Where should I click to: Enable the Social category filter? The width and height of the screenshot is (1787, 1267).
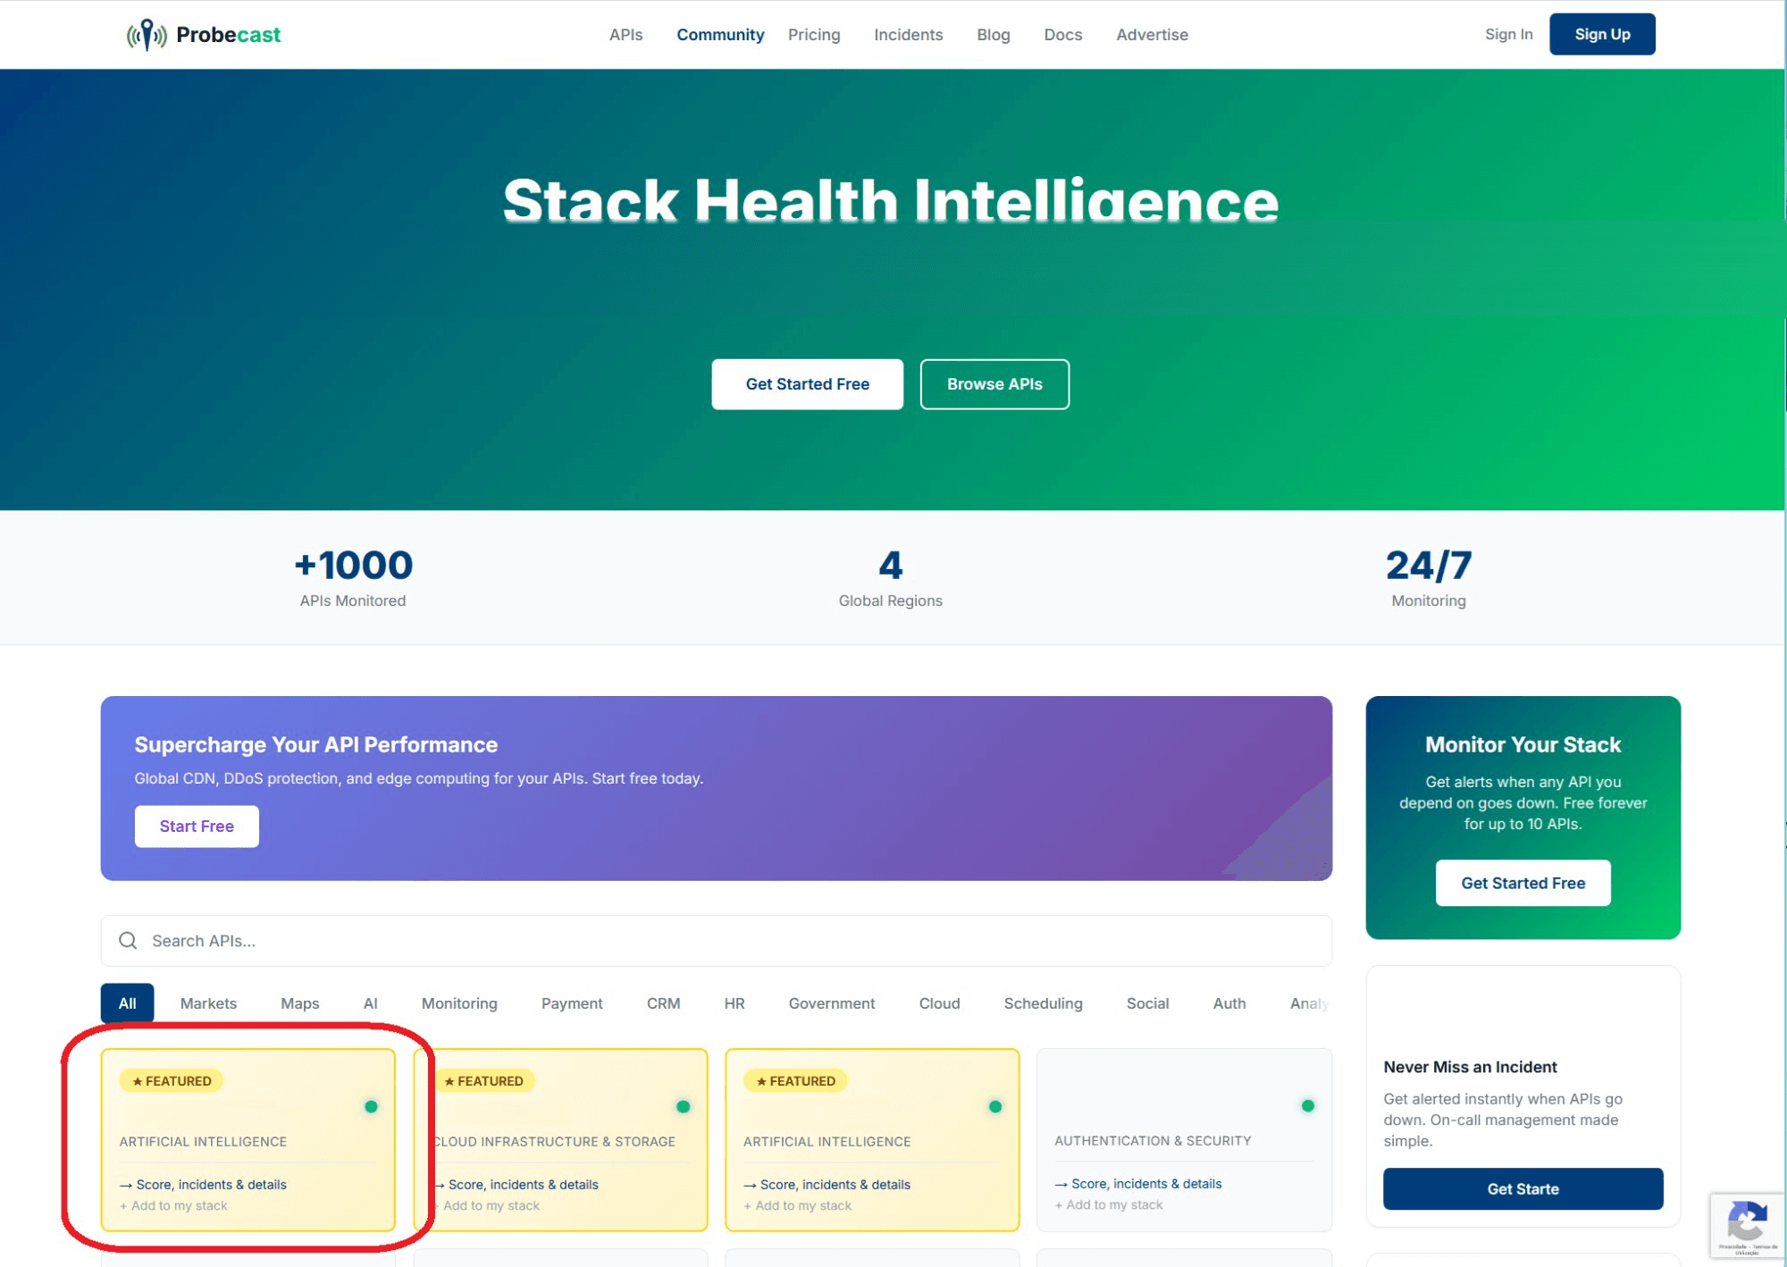click(x=1147, y=1003)
